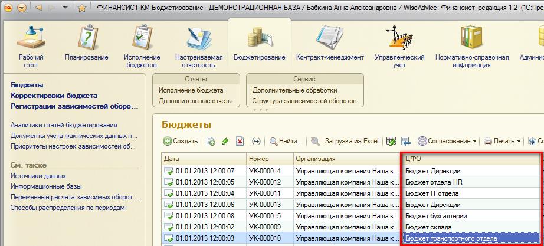
Task: Open Корректировки бюджета link
Action: (54, 96)
